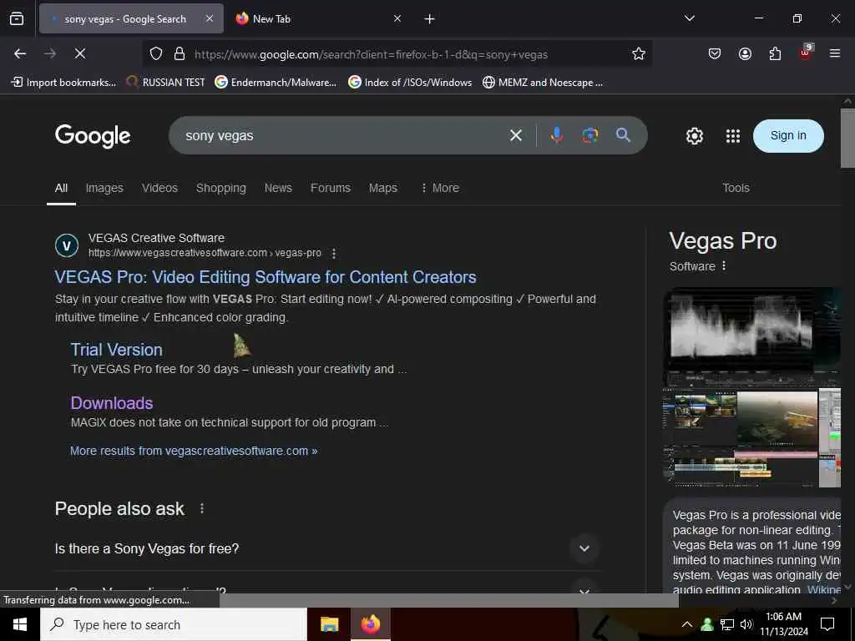Open Tools search options

pos(736,188)
